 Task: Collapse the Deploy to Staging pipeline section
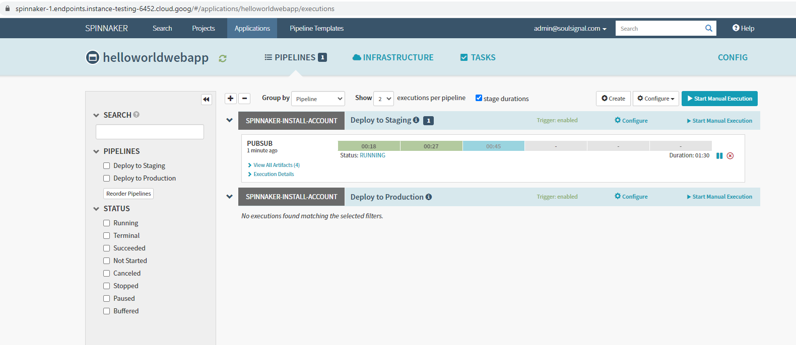coord(230,120)
